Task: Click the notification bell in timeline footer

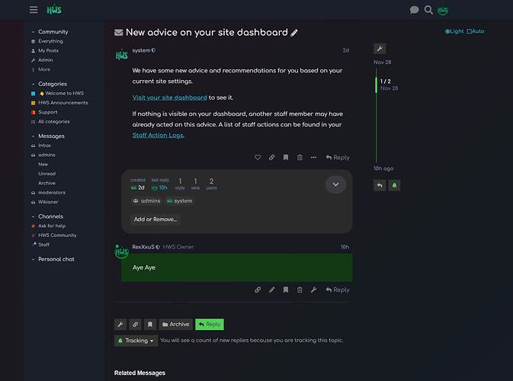Action: coord(394,185)
